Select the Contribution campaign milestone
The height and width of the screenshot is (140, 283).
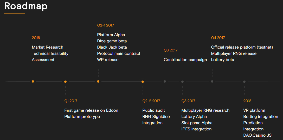point(185,60)
